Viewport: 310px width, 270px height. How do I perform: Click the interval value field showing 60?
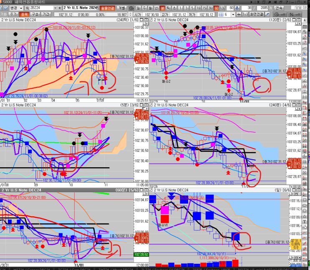point(230,8)
